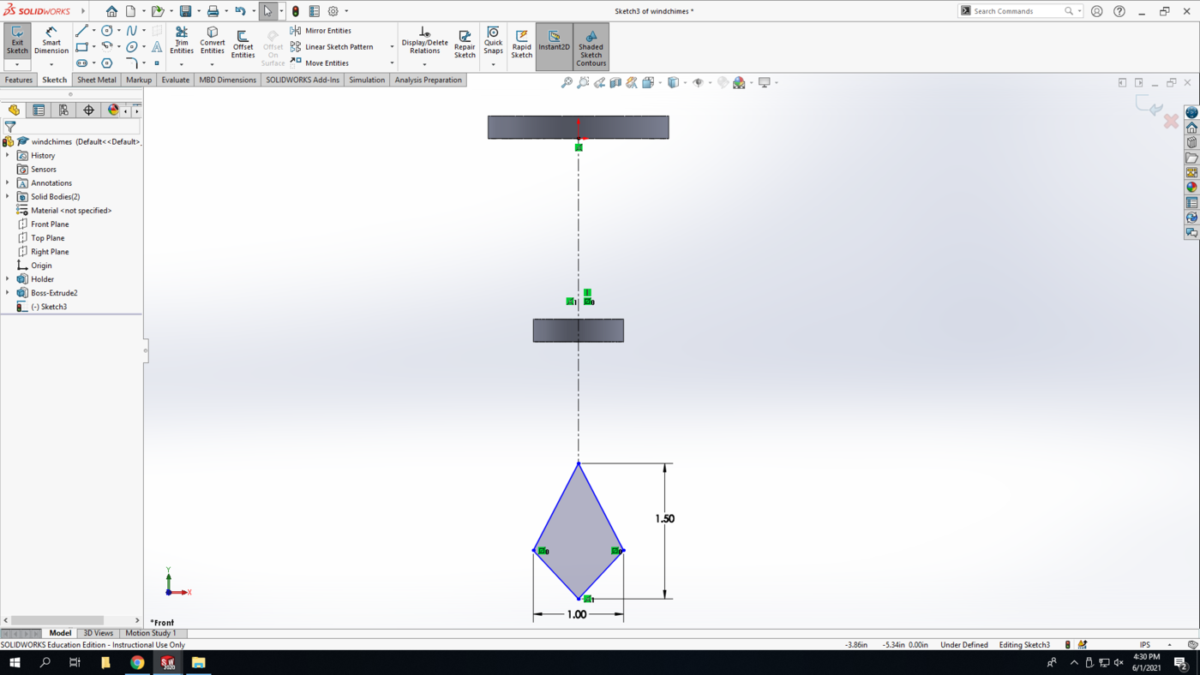Viewport: 1200px width, 675px height.
Task: Click the Rebuild traffic light icon
Action: point(296,11)
